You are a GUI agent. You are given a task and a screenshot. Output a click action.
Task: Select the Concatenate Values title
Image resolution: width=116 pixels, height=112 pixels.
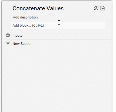(x=38, y=8)
